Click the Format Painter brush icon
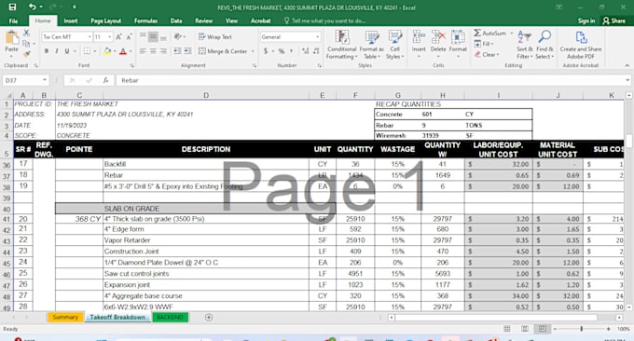634x341 pixels. [x=27, y=53]
